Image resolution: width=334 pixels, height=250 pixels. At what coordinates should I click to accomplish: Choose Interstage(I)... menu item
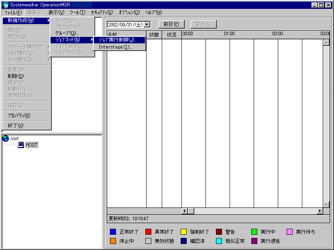point(120,47)
